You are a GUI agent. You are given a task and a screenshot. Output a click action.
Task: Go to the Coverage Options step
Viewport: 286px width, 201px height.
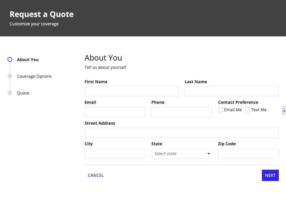(x=34, y=76)
